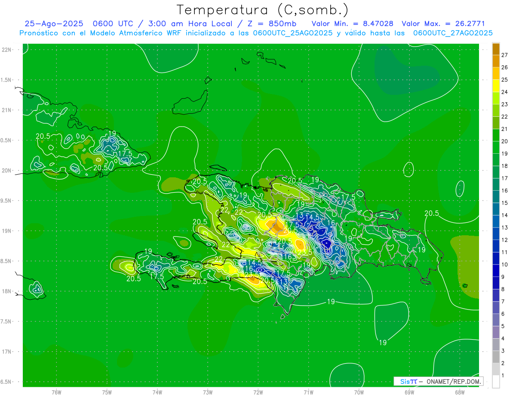
Task: Click the '74W' longitude axis label
Action: point(157,392)
